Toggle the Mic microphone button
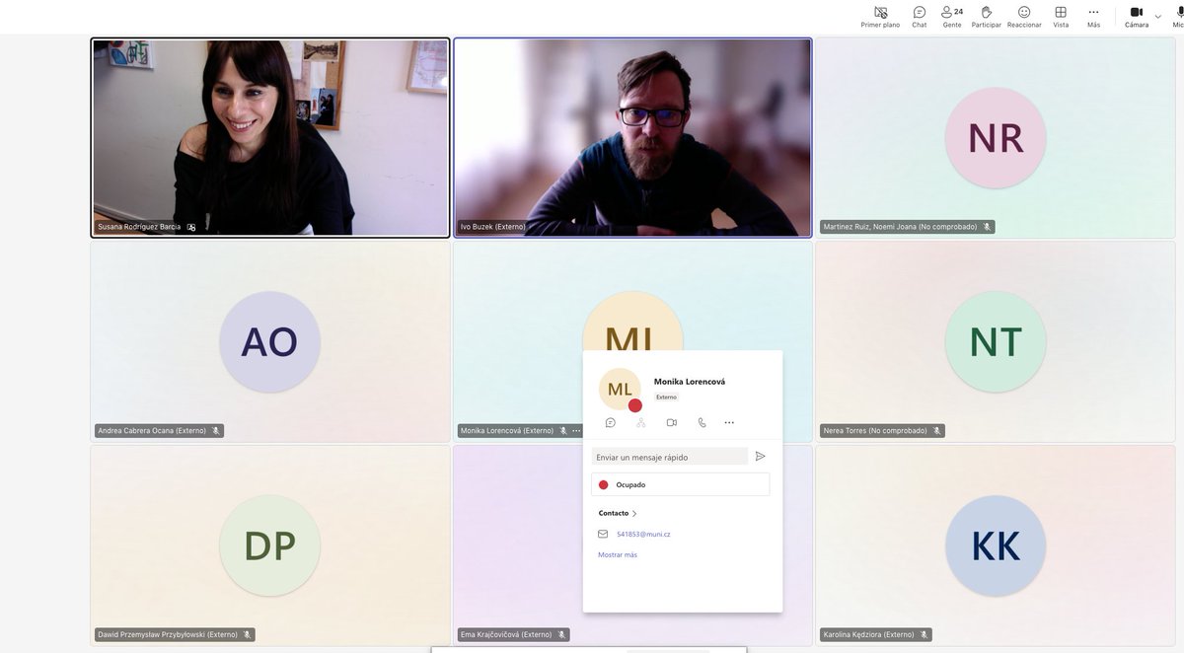The width and height of the screenshot is (1184, 653). [1179, 17]
